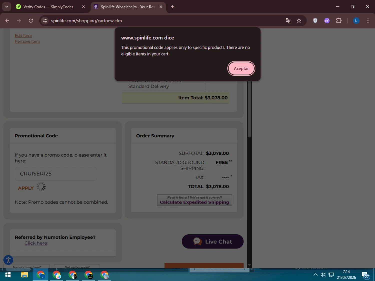Image resolution: width=375 pixels, height=281 pixels.
Task: Close the SpinLife Wheelchairs tab
Action: [161, 7]
